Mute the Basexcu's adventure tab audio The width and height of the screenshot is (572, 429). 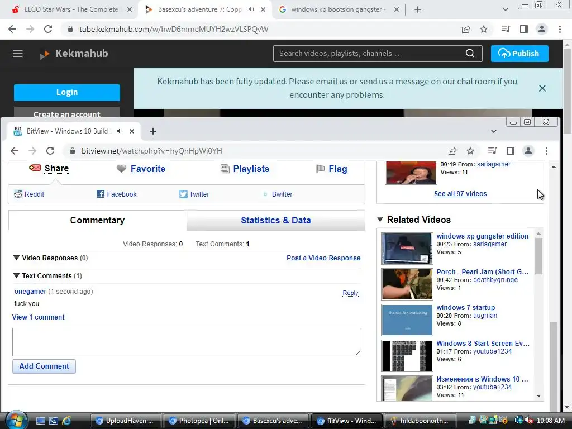251,9
